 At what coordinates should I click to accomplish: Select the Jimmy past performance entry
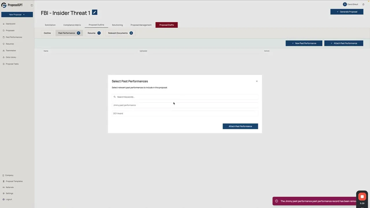pos(185,105)
